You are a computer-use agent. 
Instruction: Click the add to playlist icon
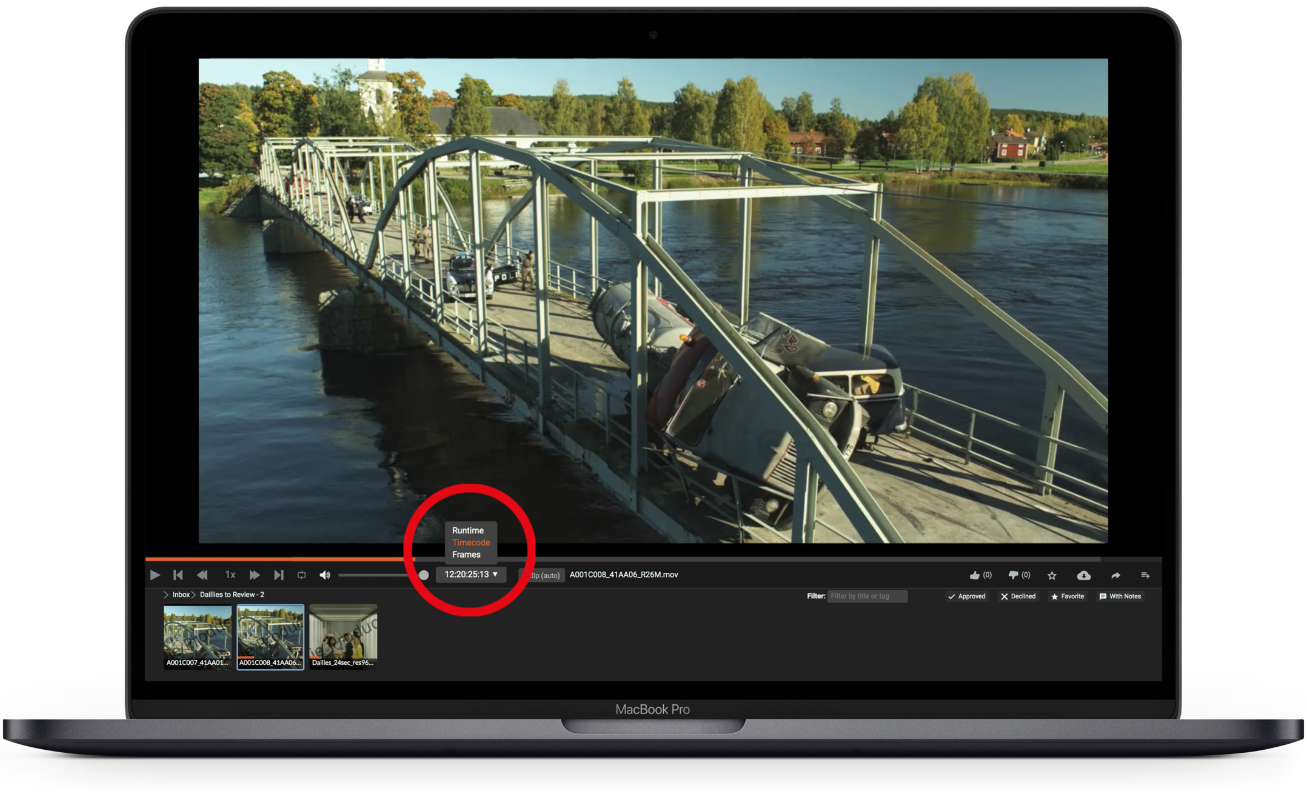pyautogui.click(x=1145, y=575)
